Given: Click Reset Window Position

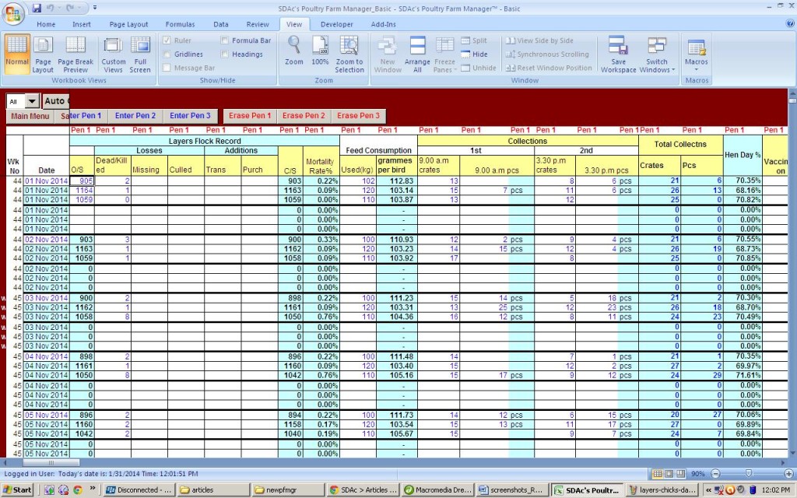Looking at the screenshot, I should [549, 68].
